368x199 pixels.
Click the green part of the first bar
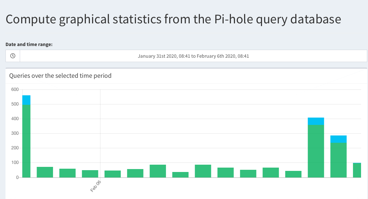click(26, 141)
